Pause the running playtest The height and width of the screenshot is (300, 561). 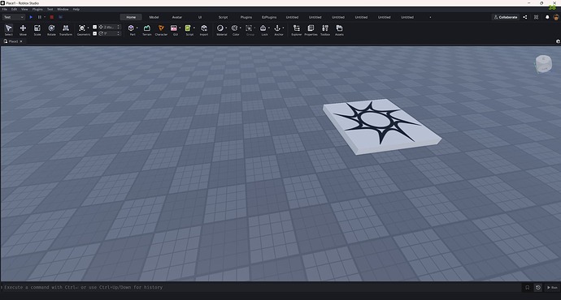point(40,17)
